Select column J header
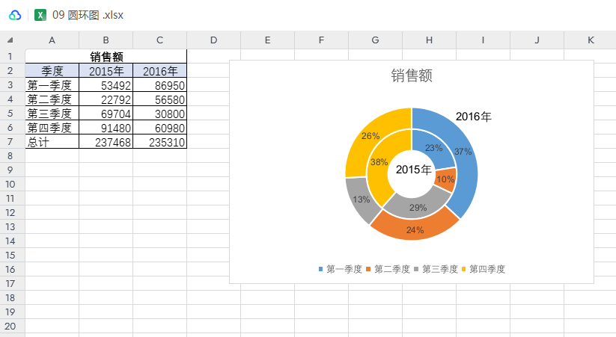 [537, 40]
